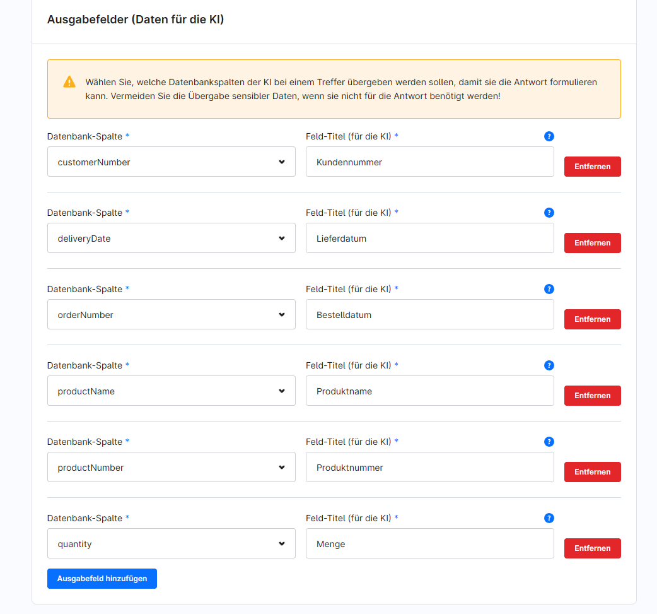Click the help icon in the Menge row
657x614 pixels.
point(549,517)
